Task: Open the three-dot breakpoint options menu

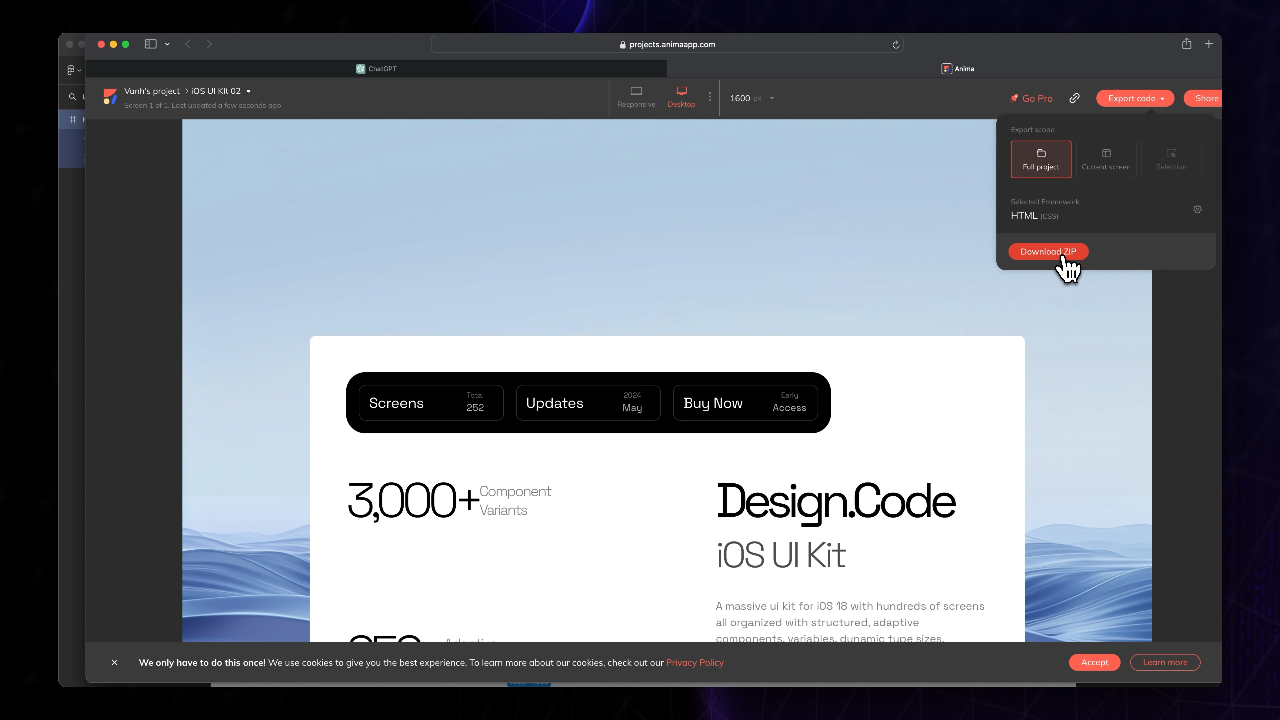Action: tap(710, 97)
